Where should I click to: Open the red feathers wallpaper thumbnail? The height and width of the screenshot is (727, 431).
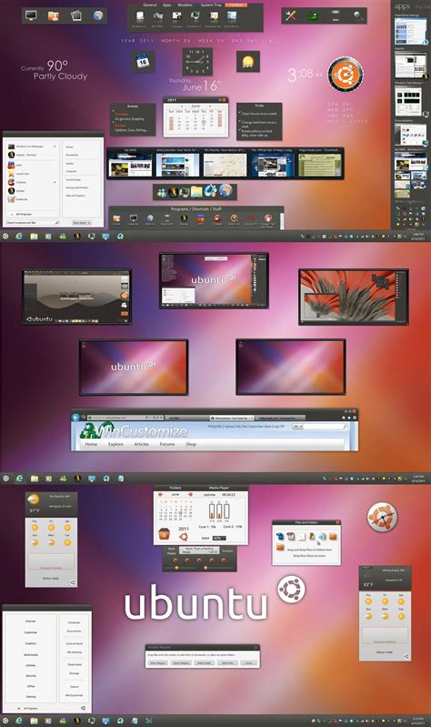click(354, 297)
